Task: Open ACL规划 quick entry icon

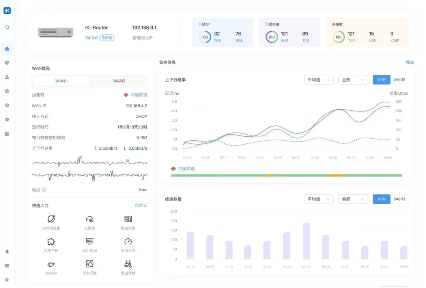Action: tap(90, 241)
